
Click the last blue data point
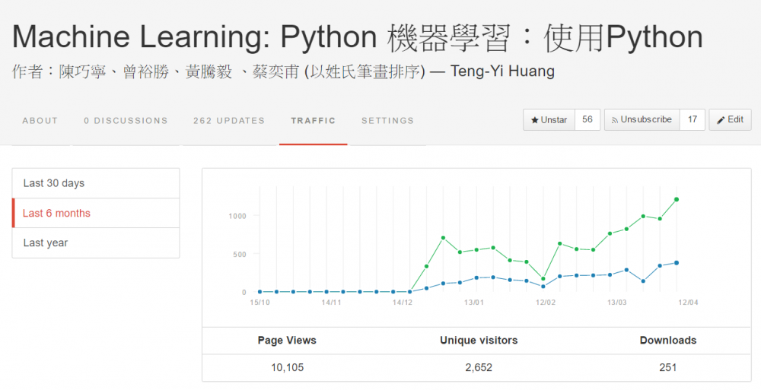[x=677, y=263]
